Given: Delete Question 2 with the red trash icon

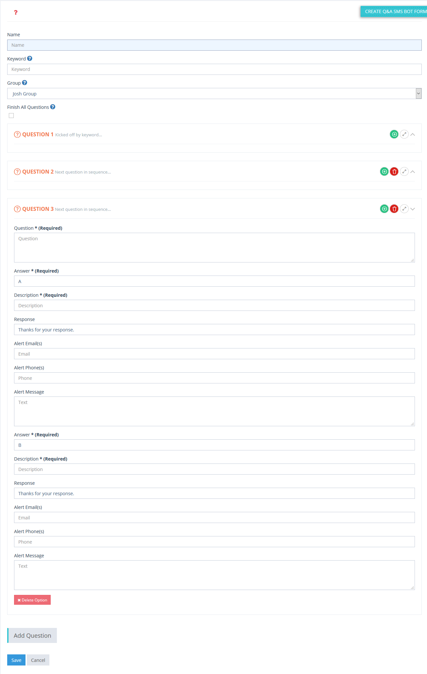Looking at the screenshot, I should pyautogui.click(x=394, y=172).
